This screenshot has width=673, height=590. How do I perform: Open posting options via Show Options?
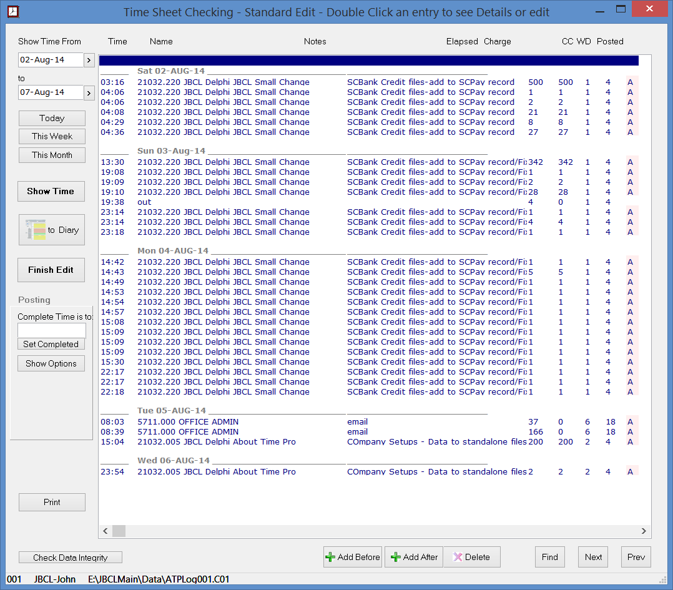point(51,363)
